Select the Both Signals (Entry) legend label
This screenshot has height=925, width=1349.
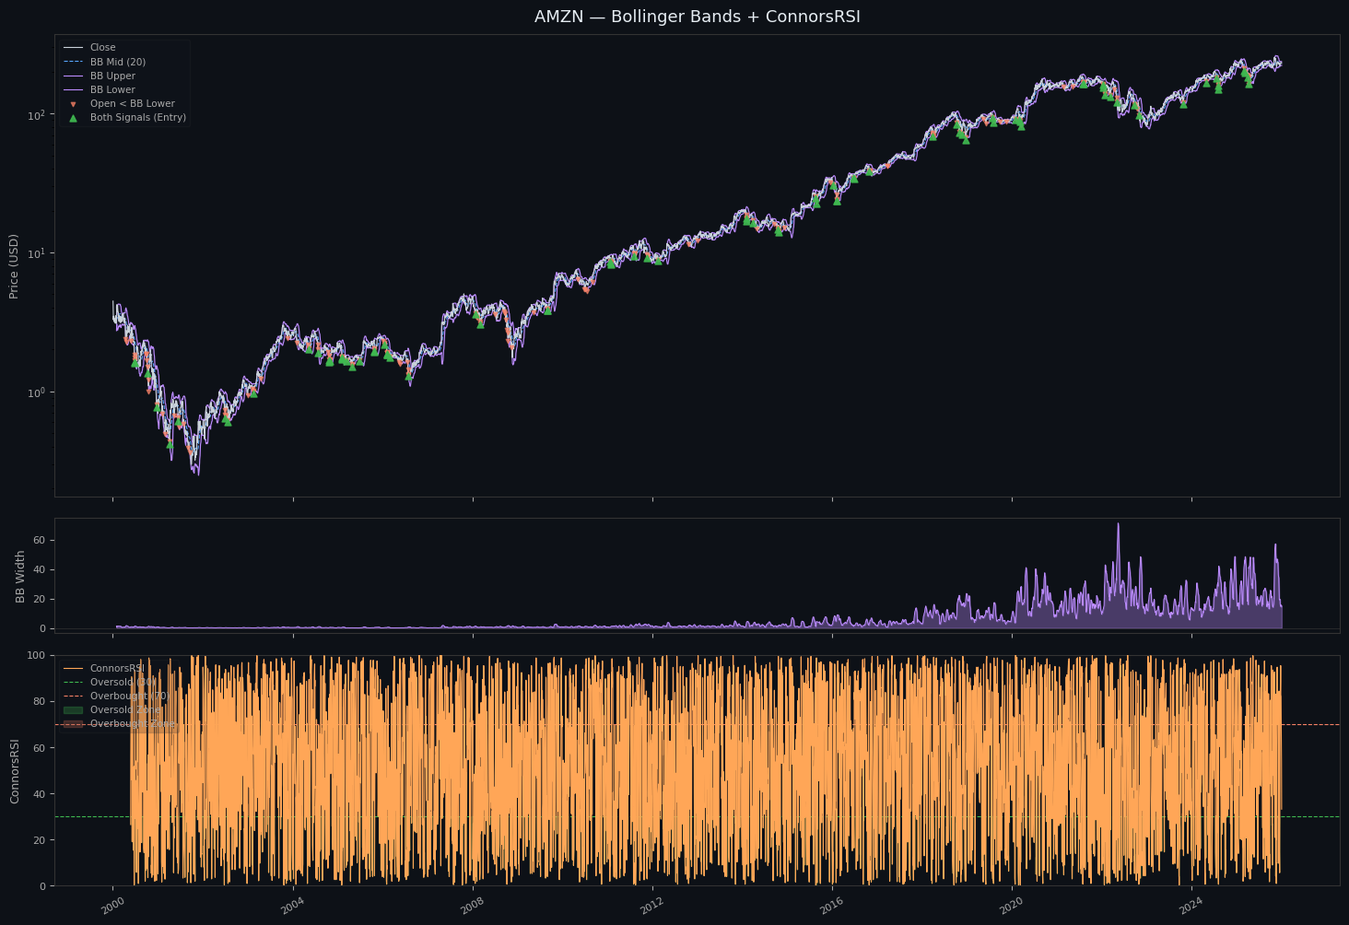[x=138, y=118]
